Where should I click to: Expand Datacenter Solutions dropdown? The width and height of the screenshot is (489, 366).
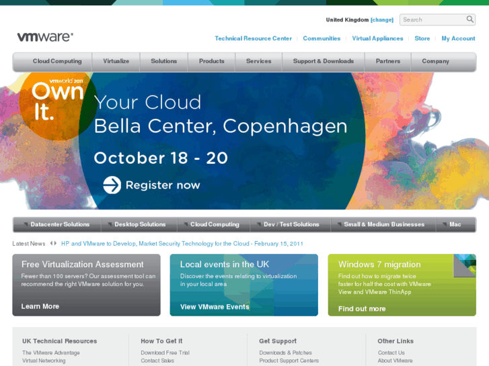pyautogui.click(x=57, y=224)
